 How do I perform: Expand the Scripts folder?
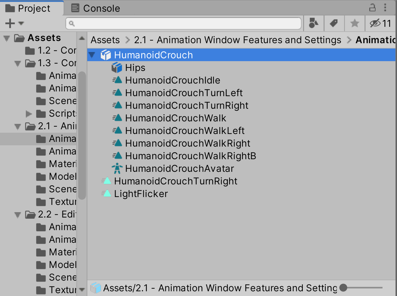click(29, 113)
